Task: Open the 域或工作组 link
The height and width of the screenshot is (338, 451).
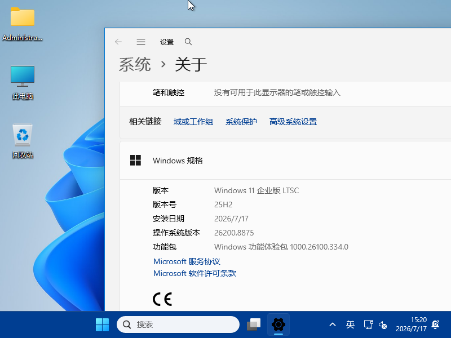Action: coord(193,122)
